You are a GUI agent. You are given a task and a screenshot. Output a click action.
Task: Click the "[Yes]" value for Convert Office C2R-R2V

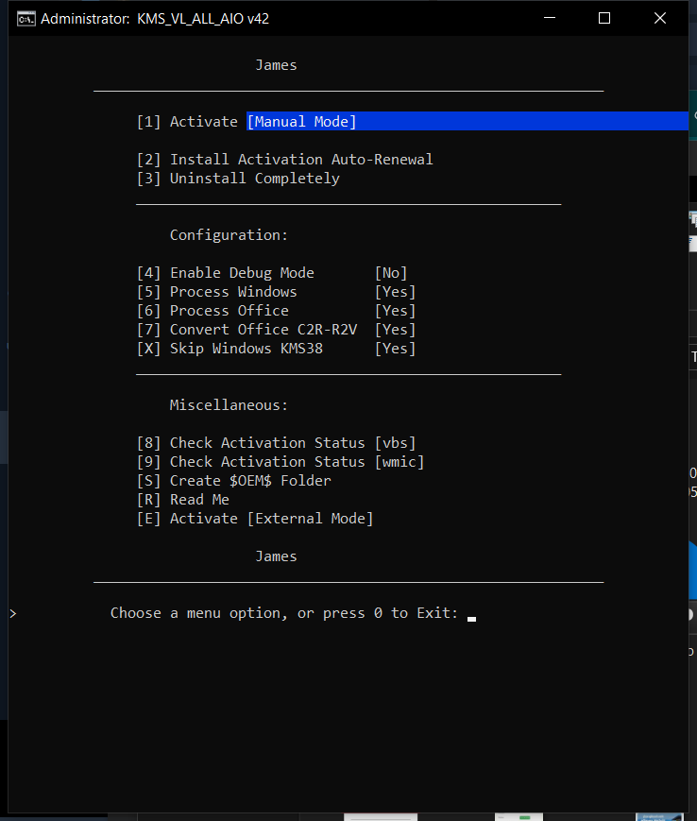pos(395,330)
